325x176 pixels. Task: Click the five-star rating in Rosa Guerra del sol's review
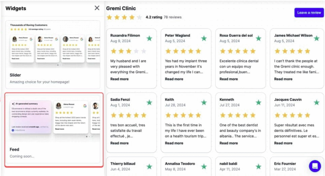[238, 51]
